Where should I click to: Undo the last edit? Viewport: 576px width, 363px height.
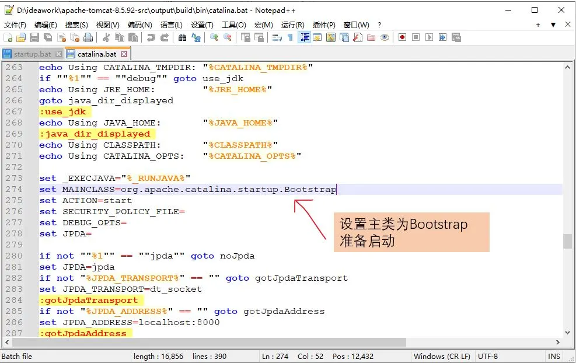point(151,37)
